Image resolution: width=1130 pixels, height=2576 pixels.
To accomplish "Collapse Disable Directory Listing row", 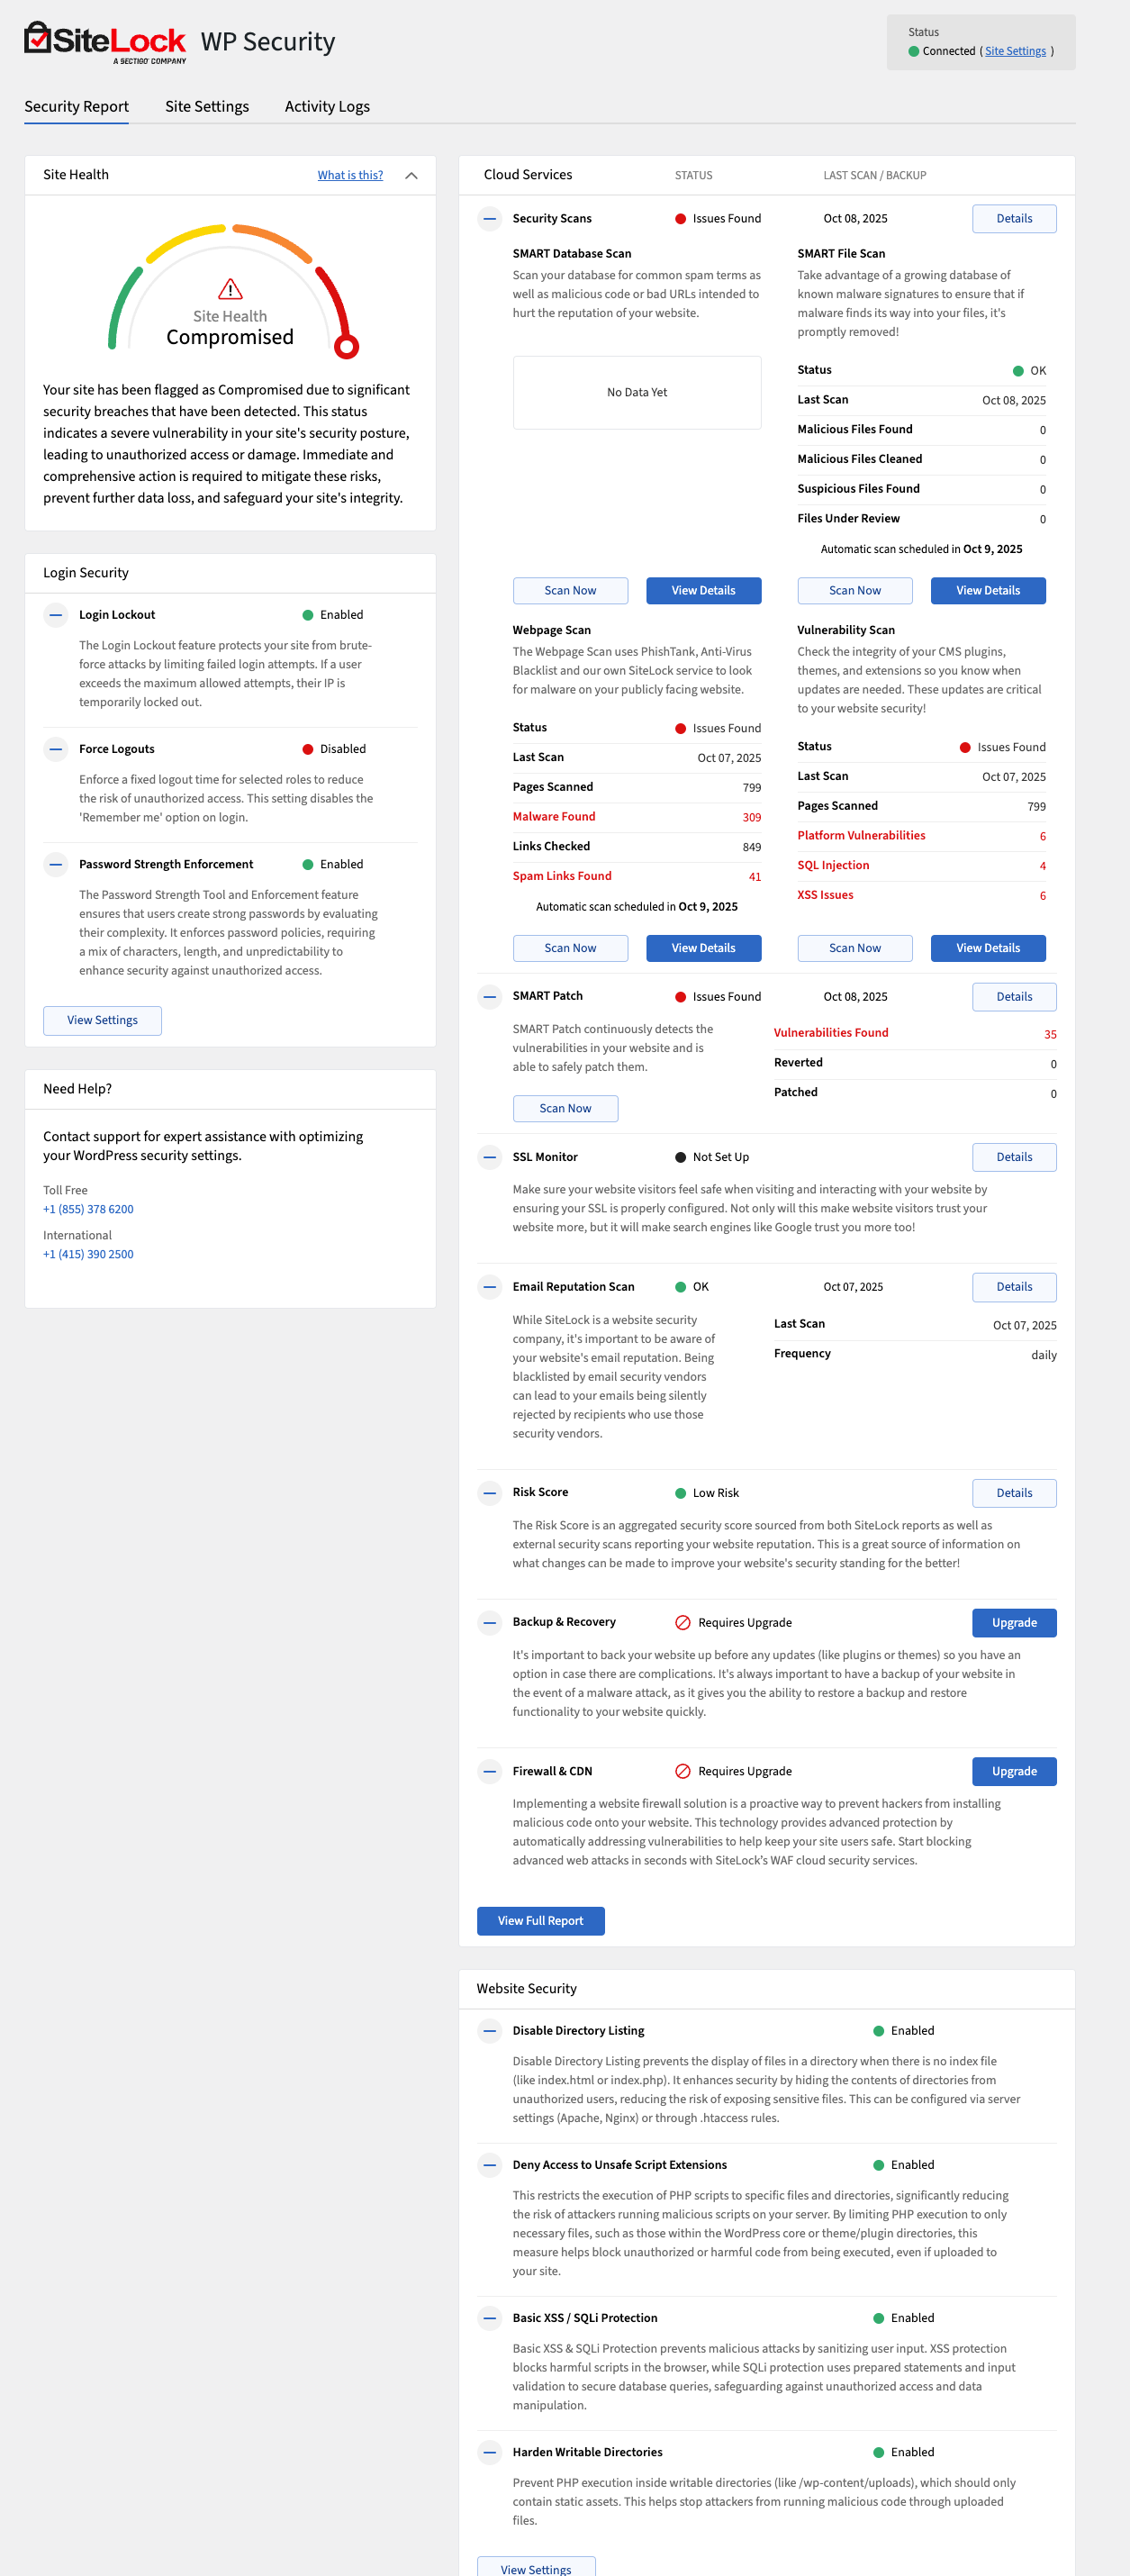I will coord(489,2030).
